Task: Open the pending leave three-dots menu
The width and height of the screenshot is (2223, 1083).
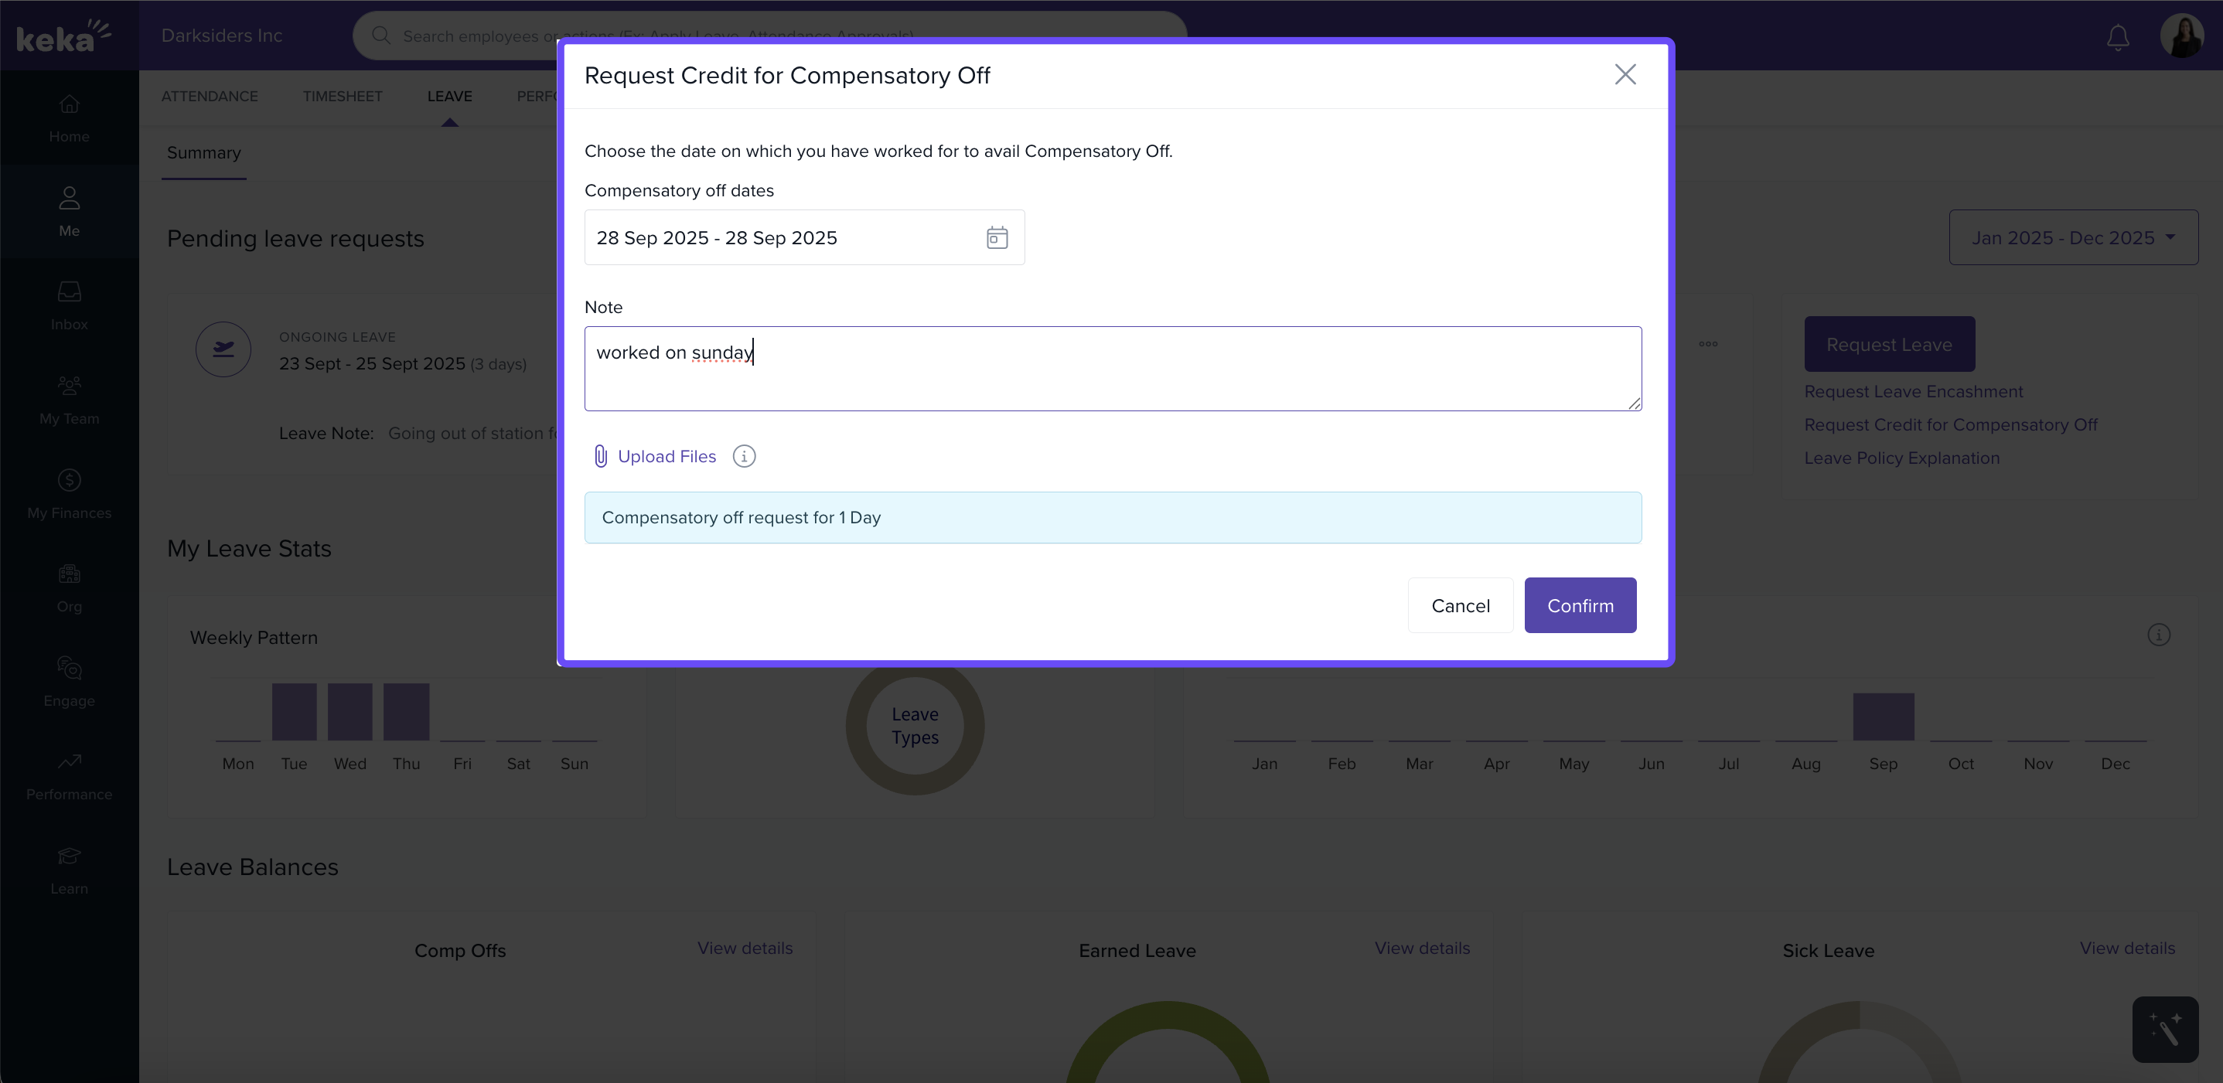Action: point(1708,344)
